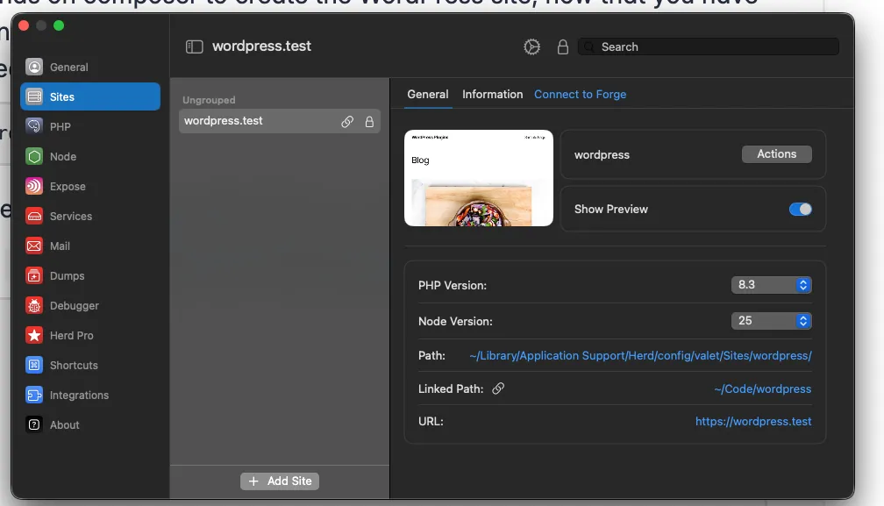Click the green fullscreen window button
This screenshot has height=506, width=884.
click(x=59, y=25)
